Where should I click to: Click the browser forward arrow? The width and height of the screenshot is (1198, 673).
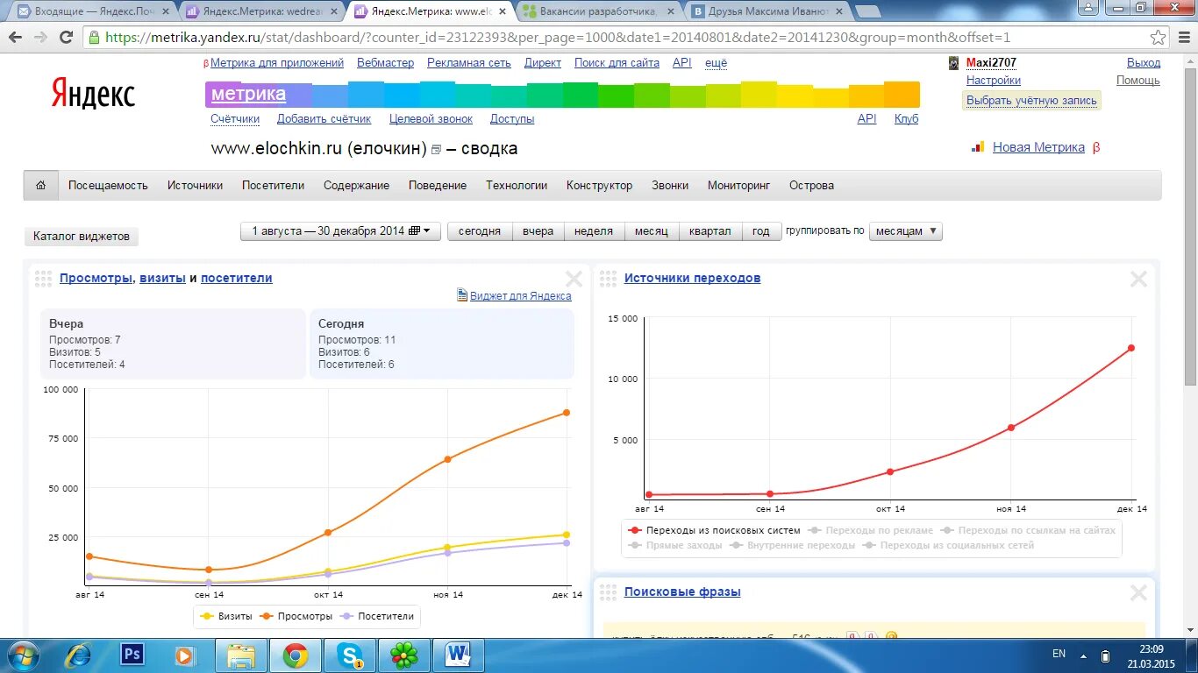[40, 38]
